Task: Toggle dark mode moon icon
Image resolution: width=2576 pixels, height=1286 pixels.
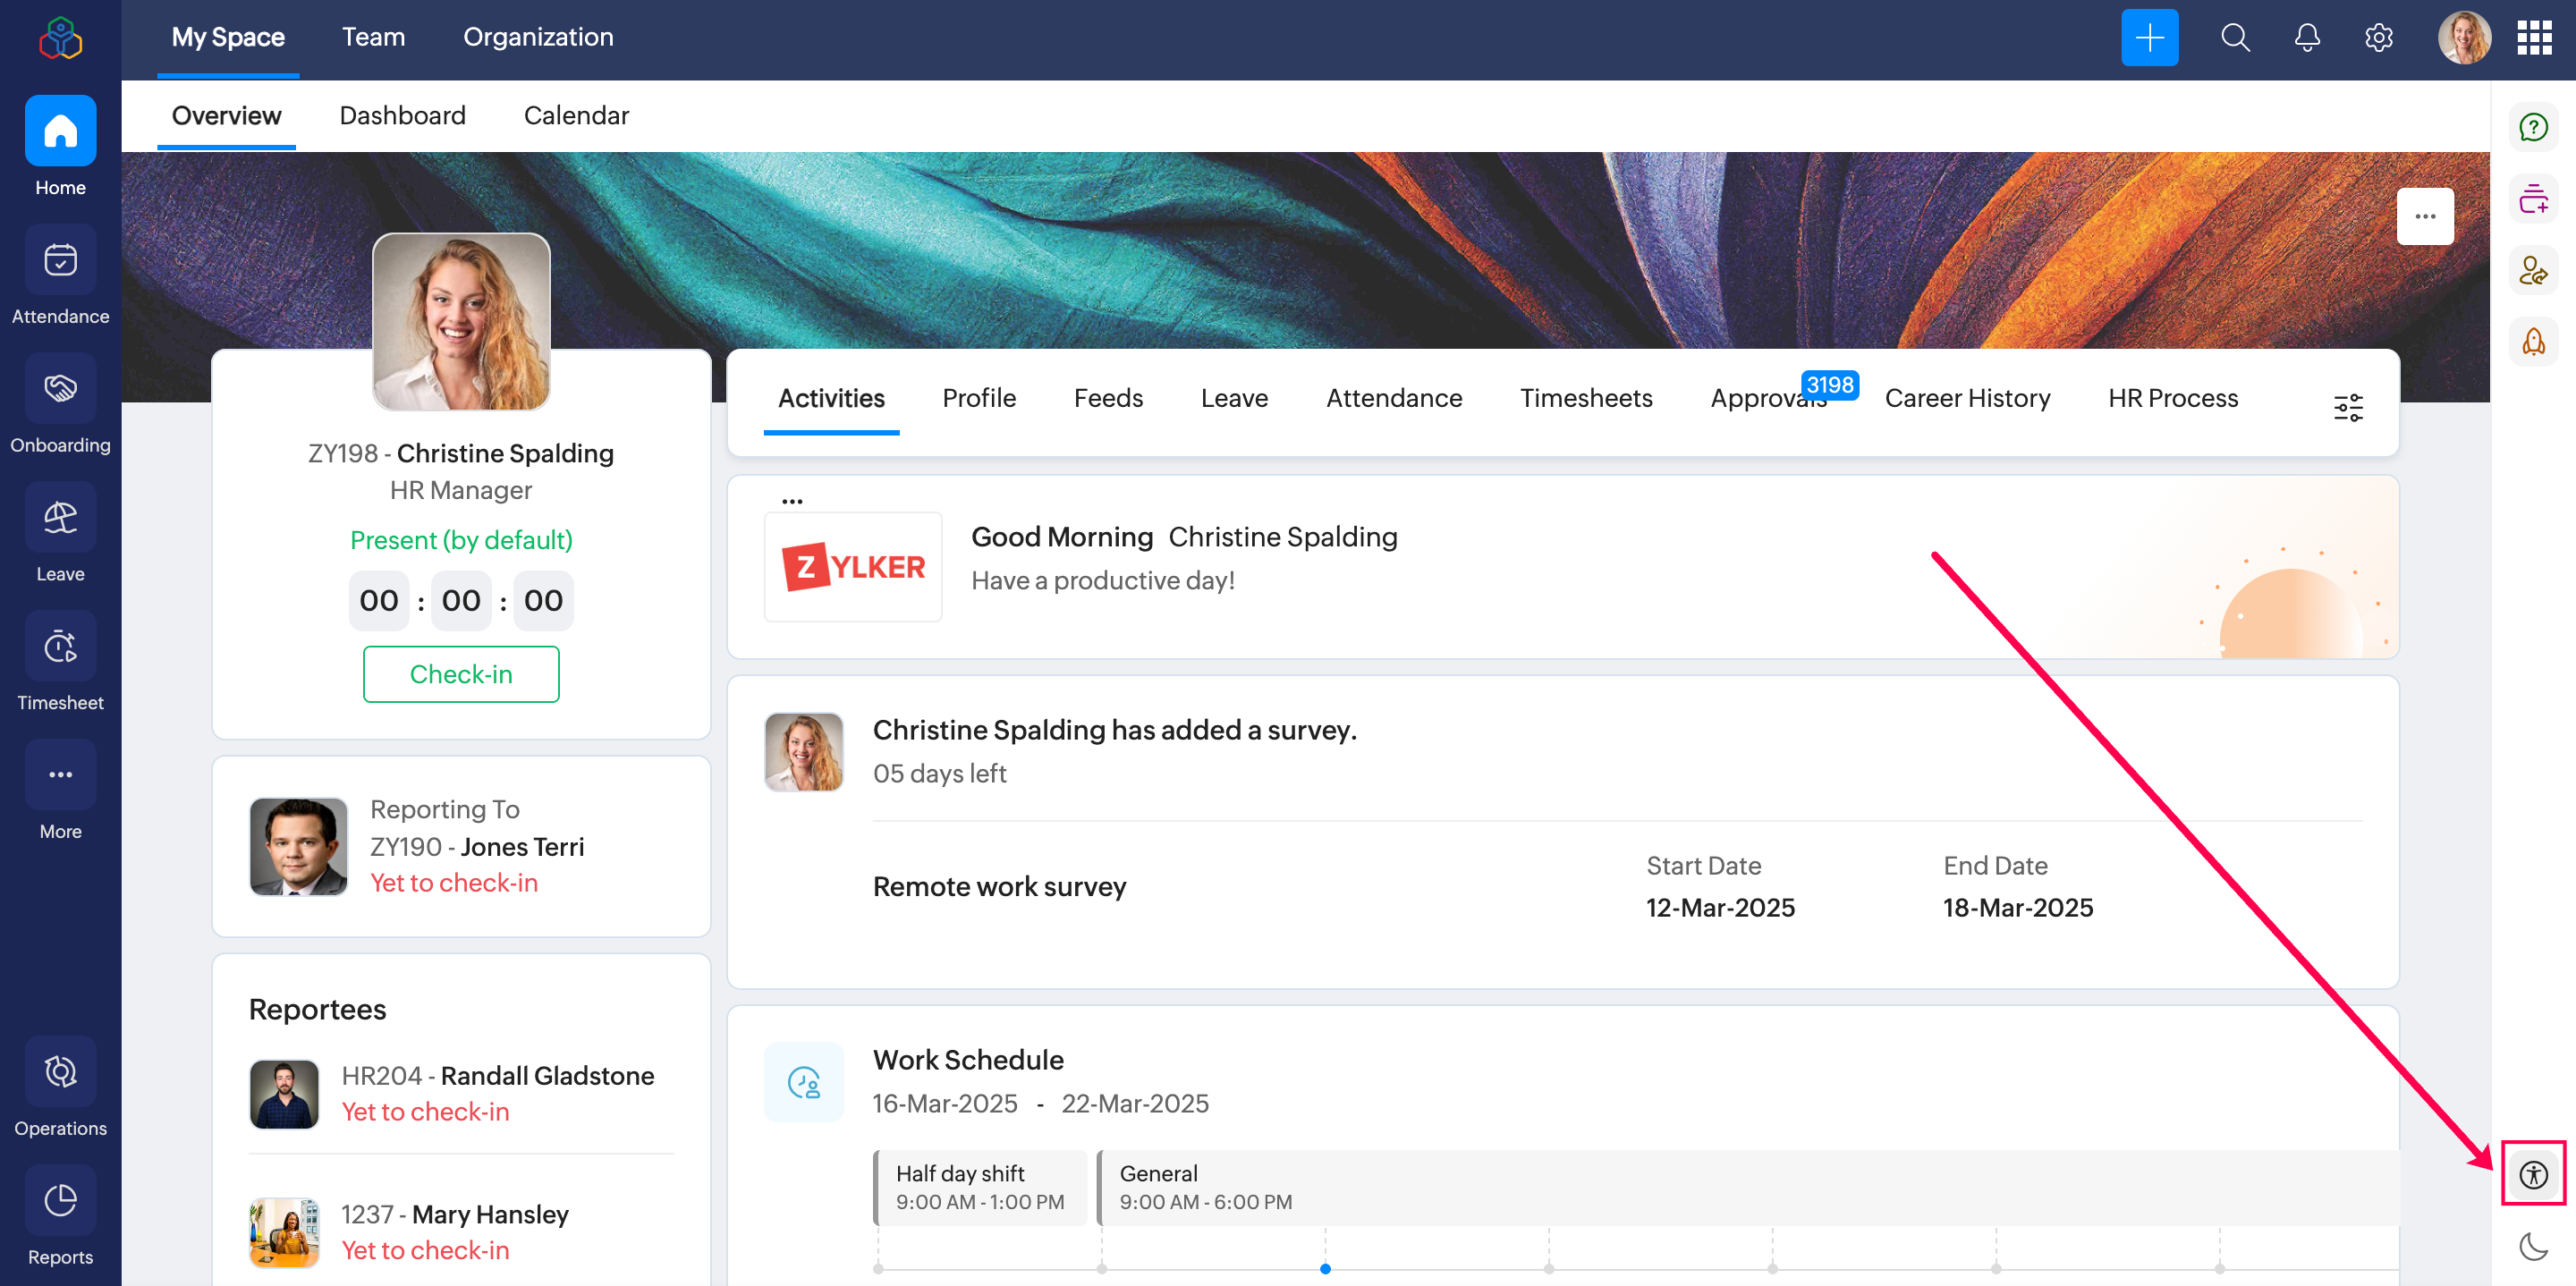Action: pos(2533,1246)
